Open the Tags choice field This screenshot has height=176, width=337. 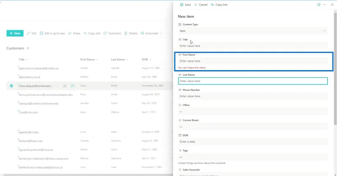tap(253, 157)
